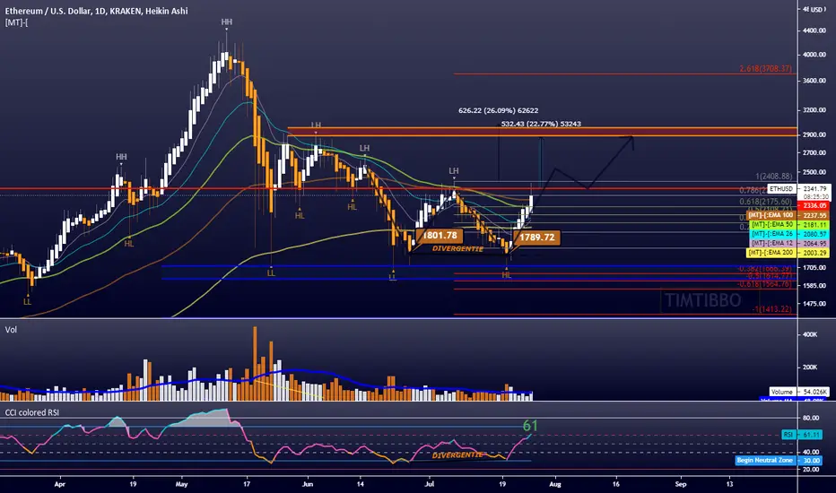Click the 2341.79 current price label
Image resolution: width=836 pixels, height=493 pixels.
[x=814, y=188]
